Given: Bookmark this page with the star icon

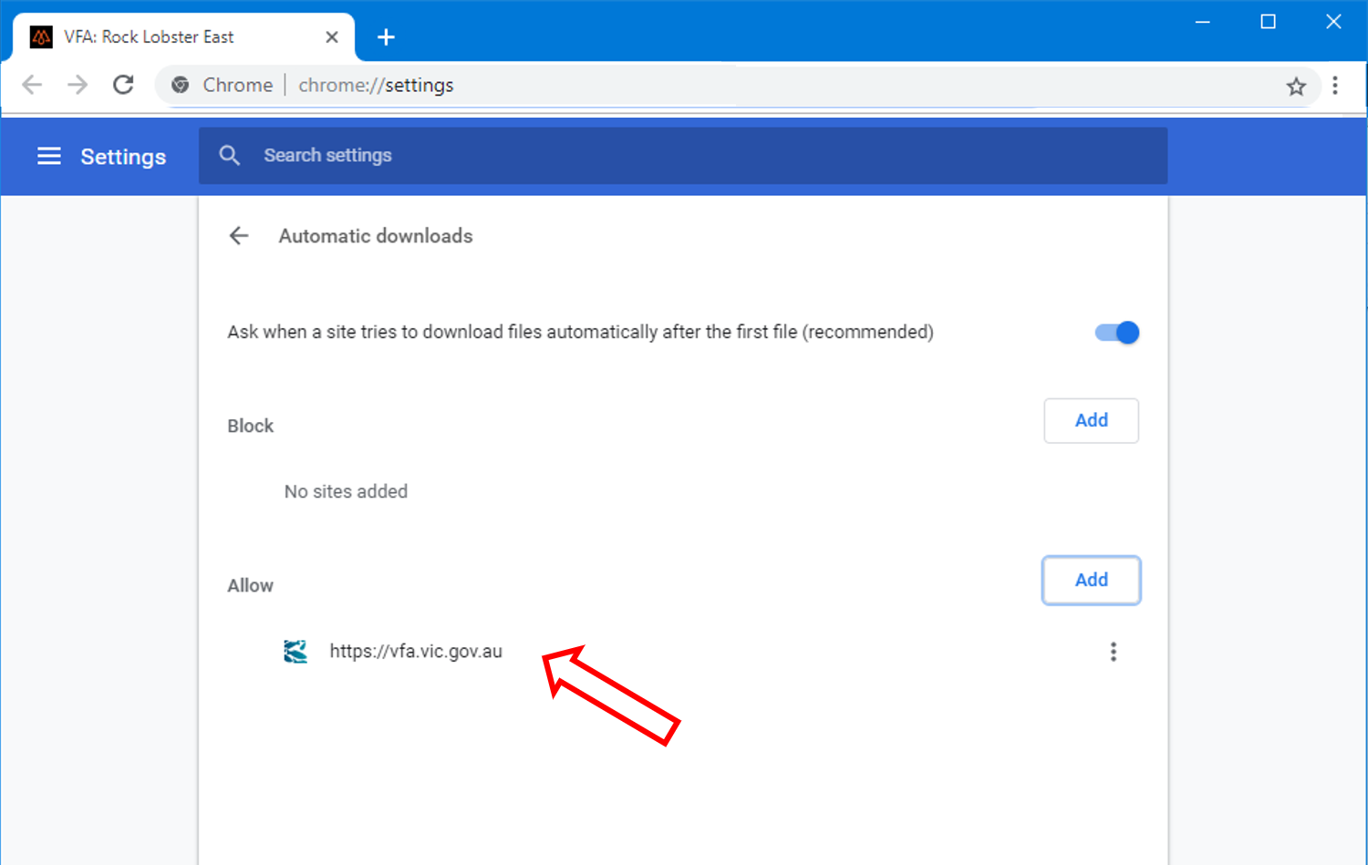Looking at the screenshot, I should pos(1296,86).
